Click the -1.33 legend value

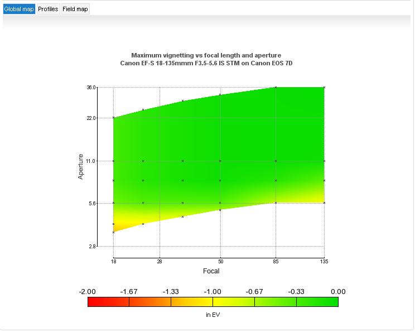point(171,292)
